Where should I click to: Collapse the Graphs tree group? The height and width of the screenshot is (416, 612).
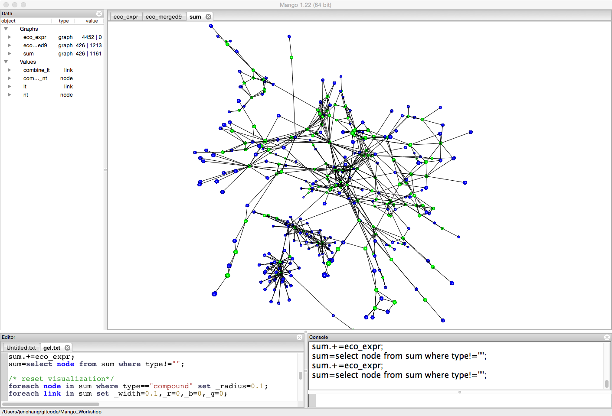tap(6, 29)
